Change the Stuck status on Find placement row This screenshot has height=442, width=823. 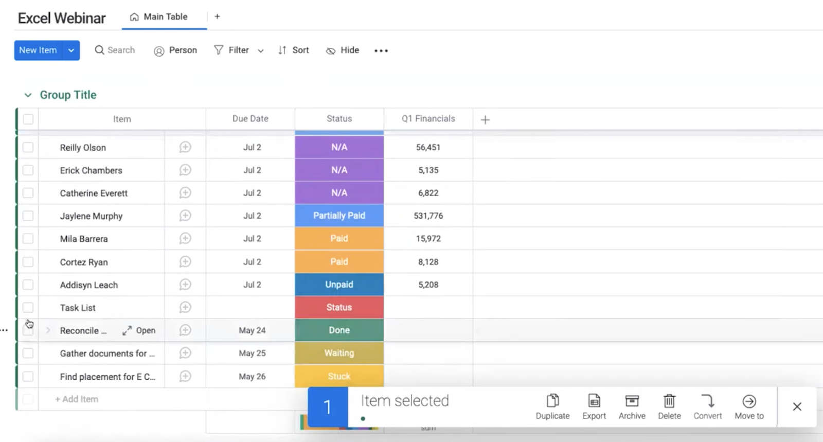[x=339, y=376]
